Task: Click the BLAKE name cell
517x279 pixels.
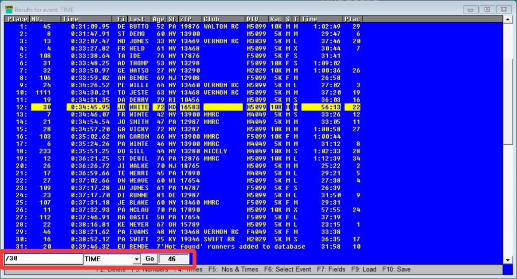Action: tap(139, 203)
